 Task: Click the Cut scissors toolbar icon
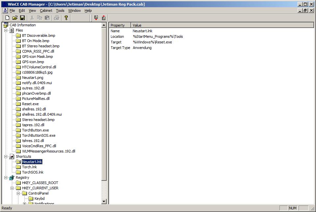tap(32, 18)
